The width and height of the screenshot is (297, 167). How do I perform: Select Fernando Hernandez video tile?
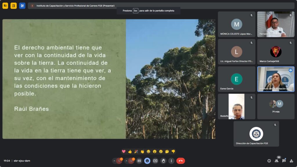click(276, 24)
